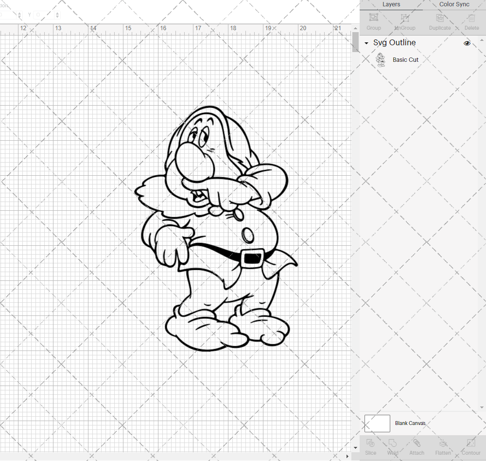Viewport: 486px width, 461px height.
Task: Select the Basic Cut layer text
Action: coord(405,59)
